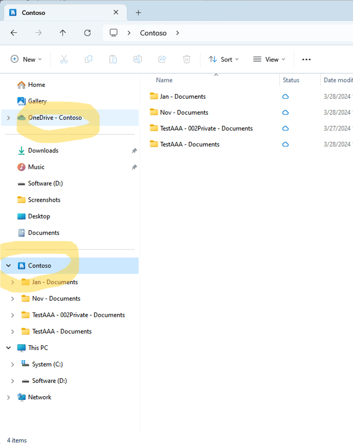This screenshot has height=444, width=353.
Task: Click cloud status icon for Nov - Documents
Action: [286, 113]
